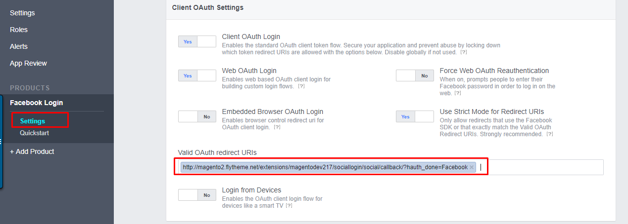Remove the magento2 redirect URI token
This screenshot has width=628, height=224.
[472, 167]
